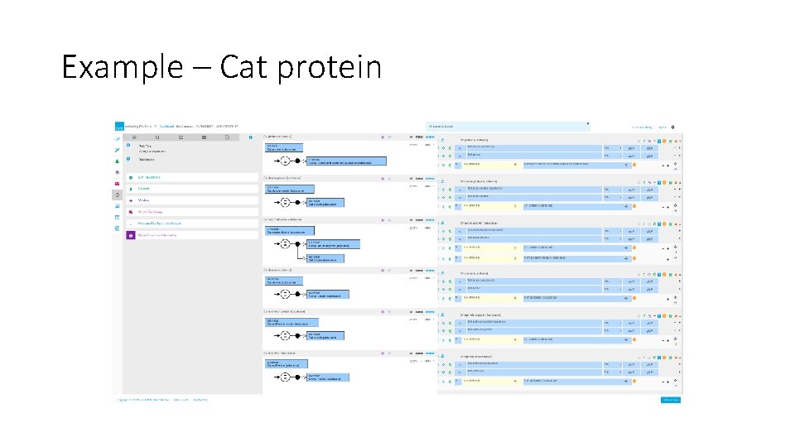Click the blue pause icon beside panel toolbar
Screen dimensions: 795x447
tap(251, 137)
